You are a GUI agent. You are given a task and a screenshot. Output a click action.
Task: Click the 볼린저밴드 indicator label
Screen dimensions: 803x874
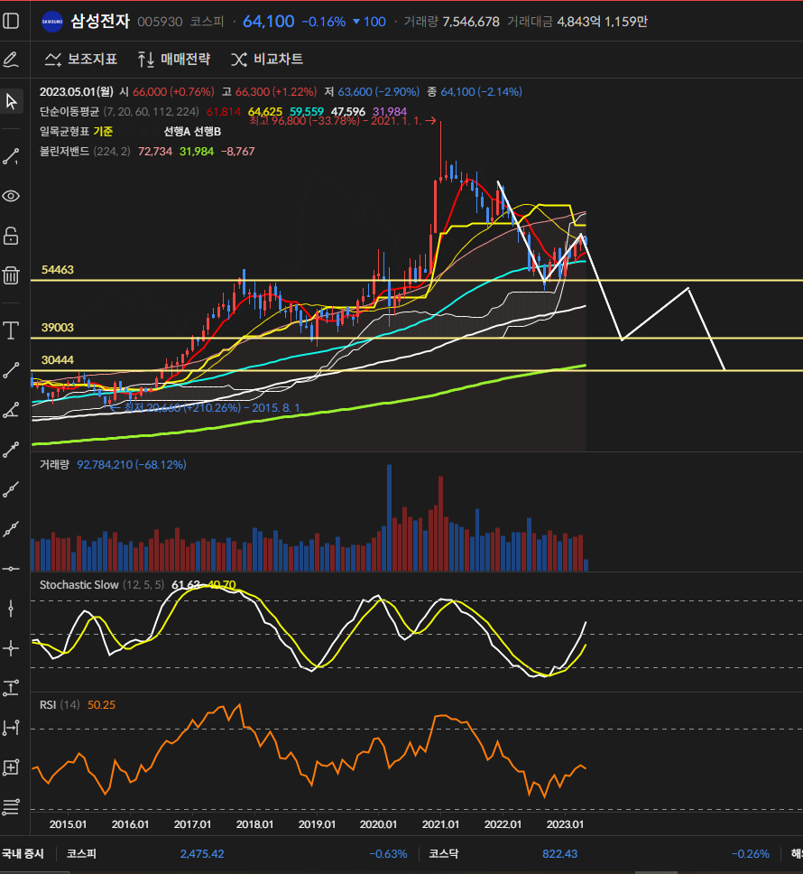(64, 151)
